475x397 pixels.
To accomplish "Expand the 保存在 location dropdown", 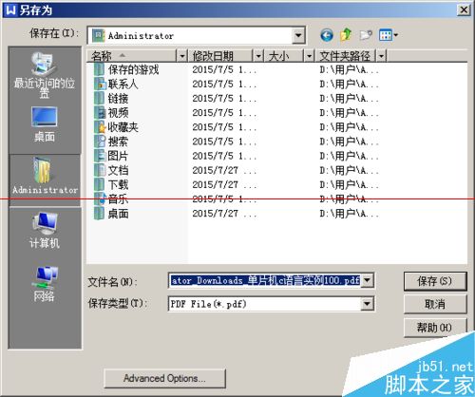I will click(298, 35).
